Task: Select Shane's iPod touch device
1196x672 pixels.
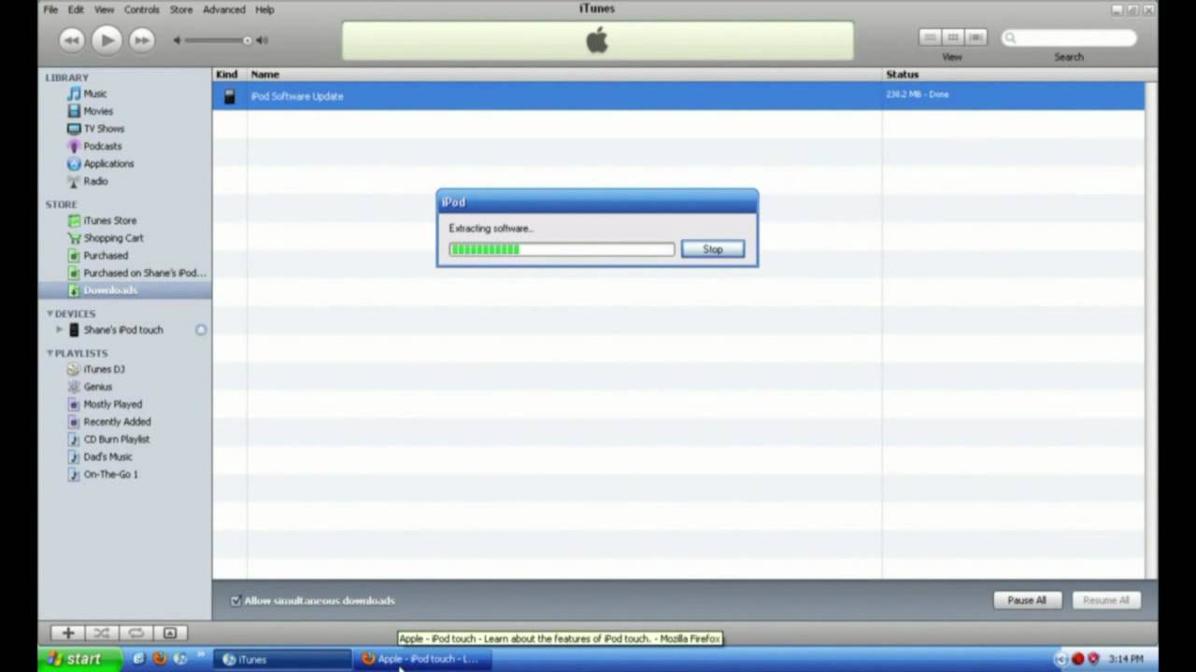Action: tap(125, 329)
